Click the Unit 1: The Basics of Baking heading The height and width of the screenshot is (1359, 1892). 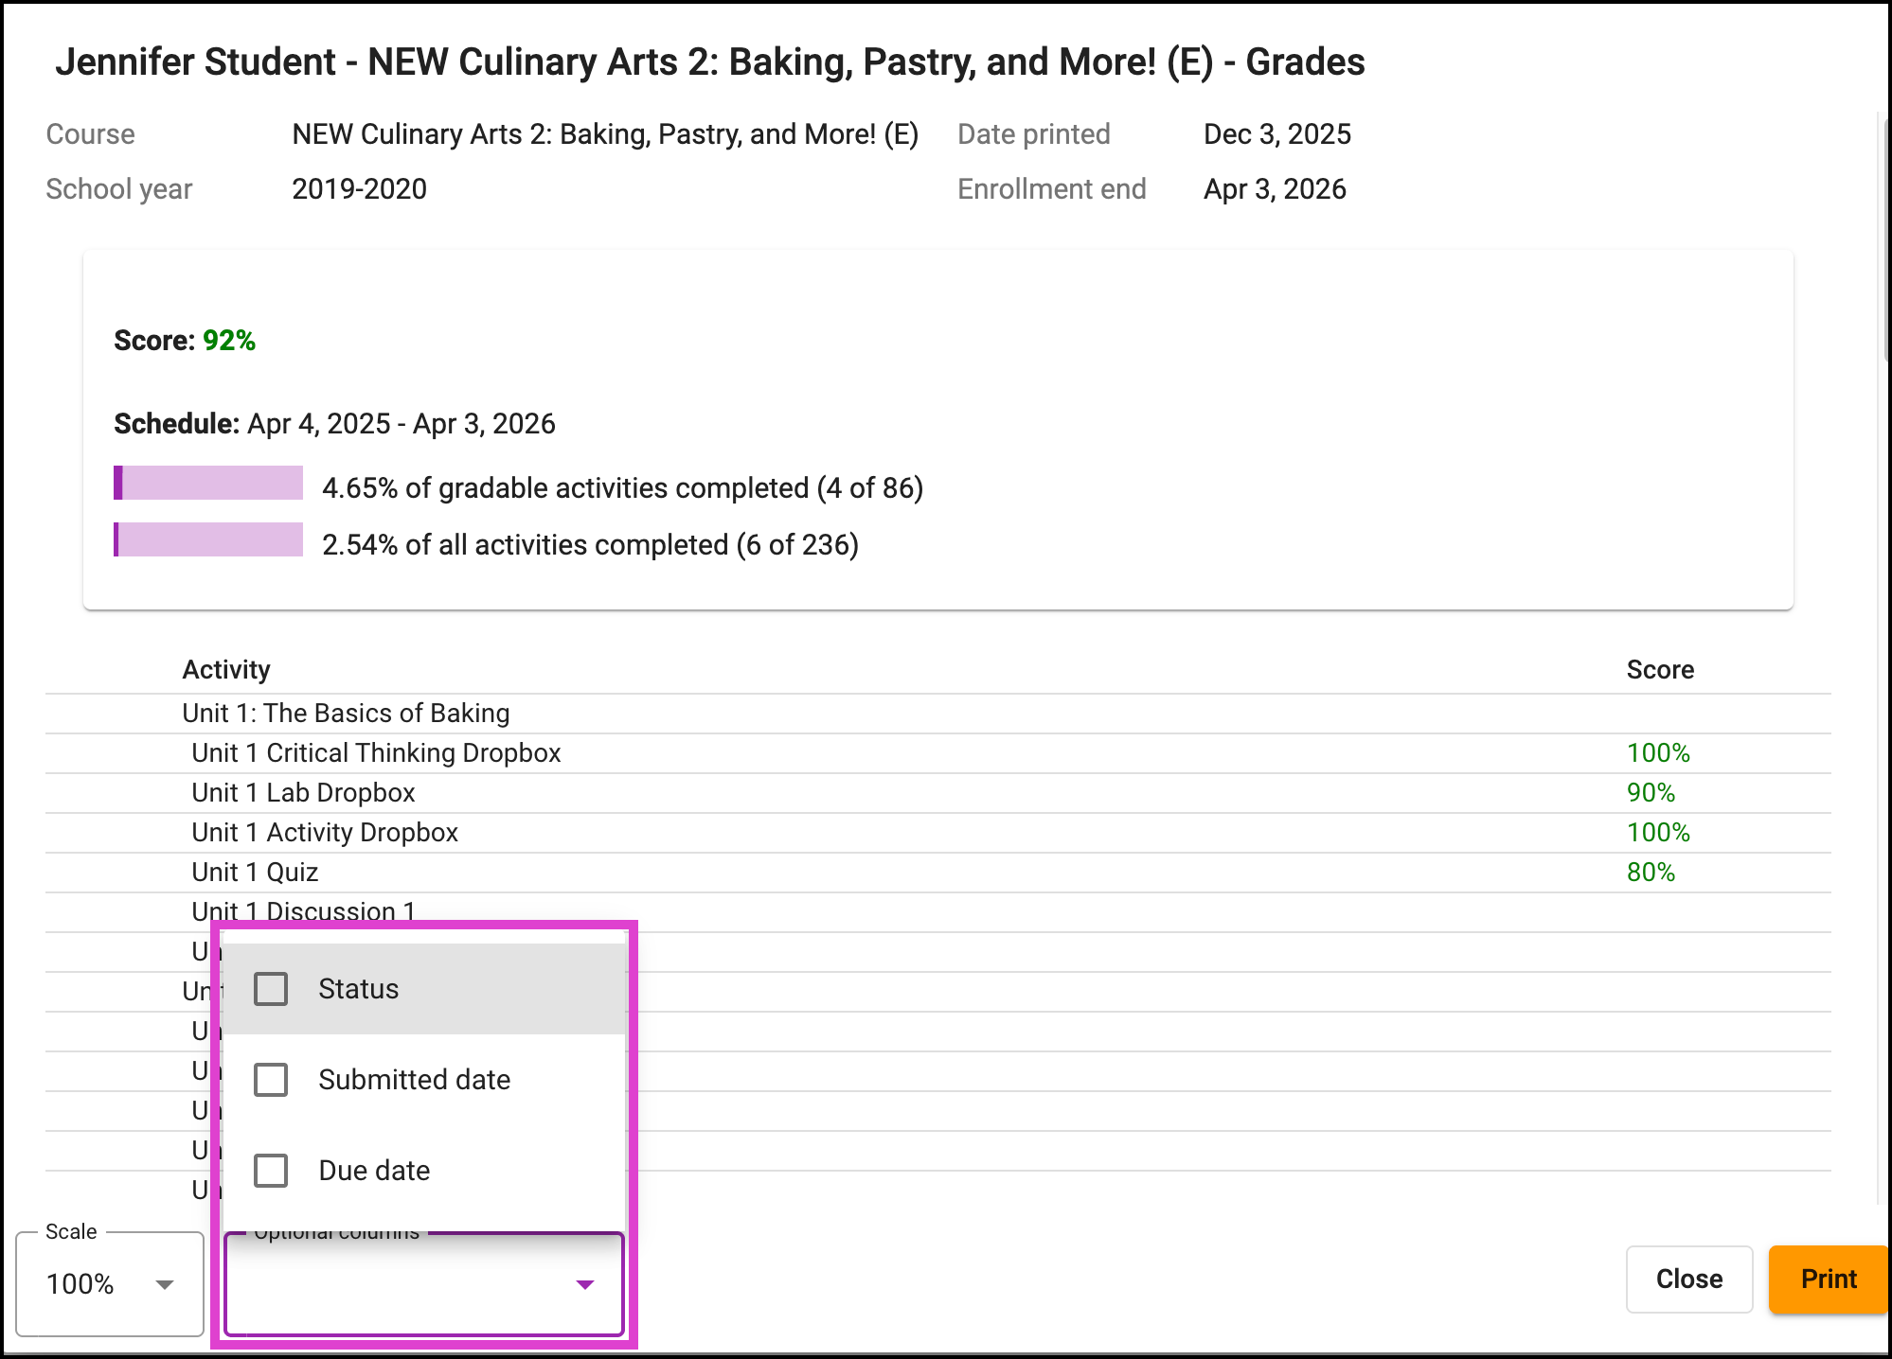click(346, 714)
